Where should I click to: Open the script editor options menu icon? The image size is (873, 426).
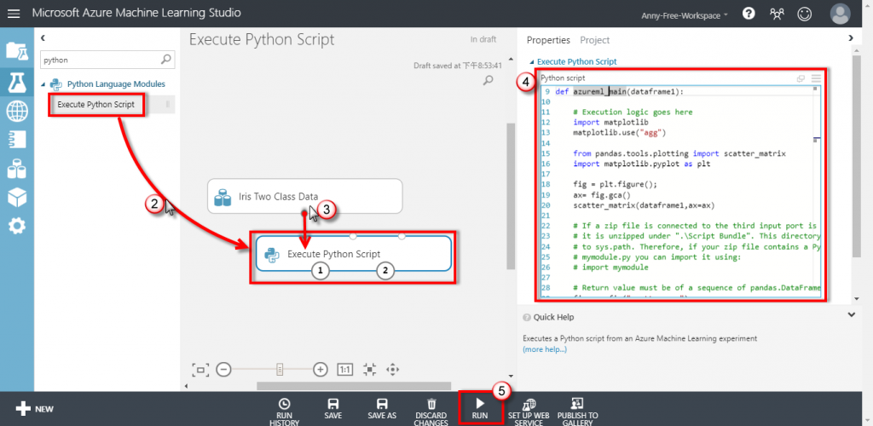pyautogui.click(x=816, y=78)
